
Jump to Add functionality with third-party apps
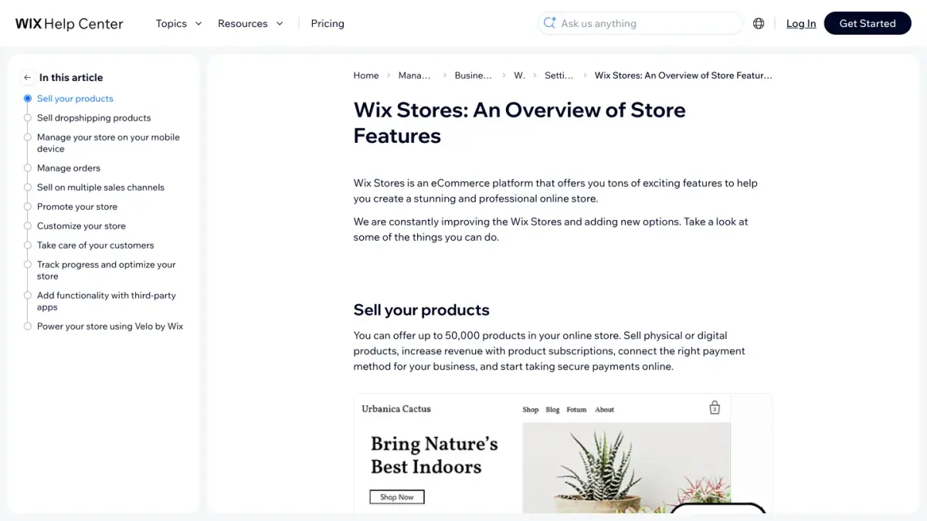point(107,301)
